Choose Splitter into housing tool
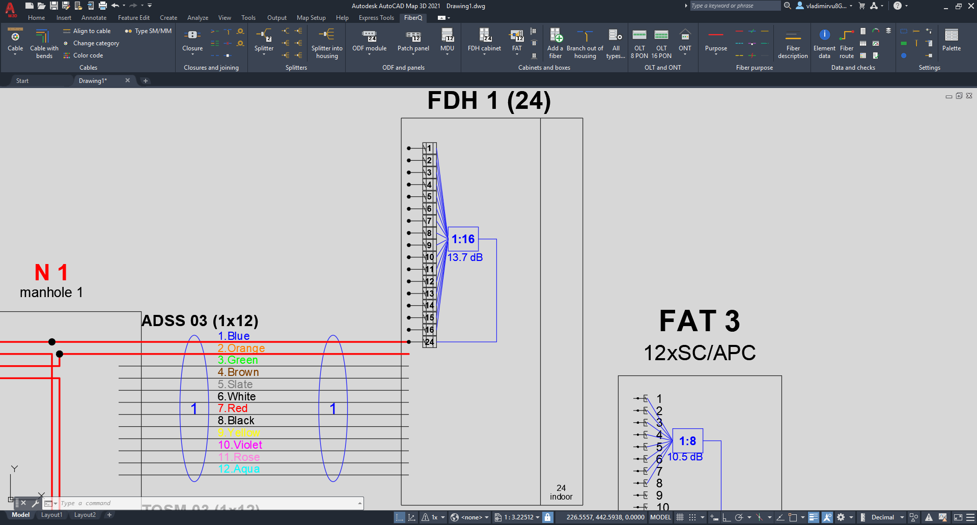The height and width of the screenshot is (525, 977). [327, 43]
